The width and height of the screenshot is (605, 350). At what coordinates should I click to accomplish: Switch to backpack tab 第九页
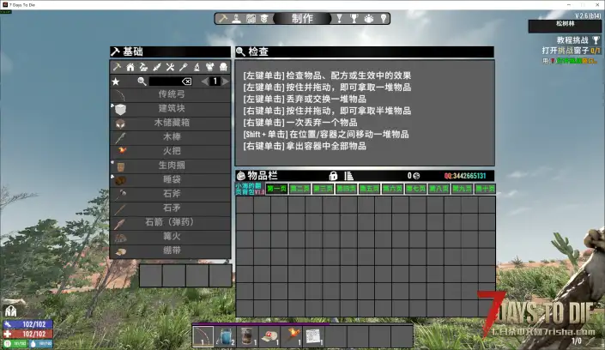[462, 189]
